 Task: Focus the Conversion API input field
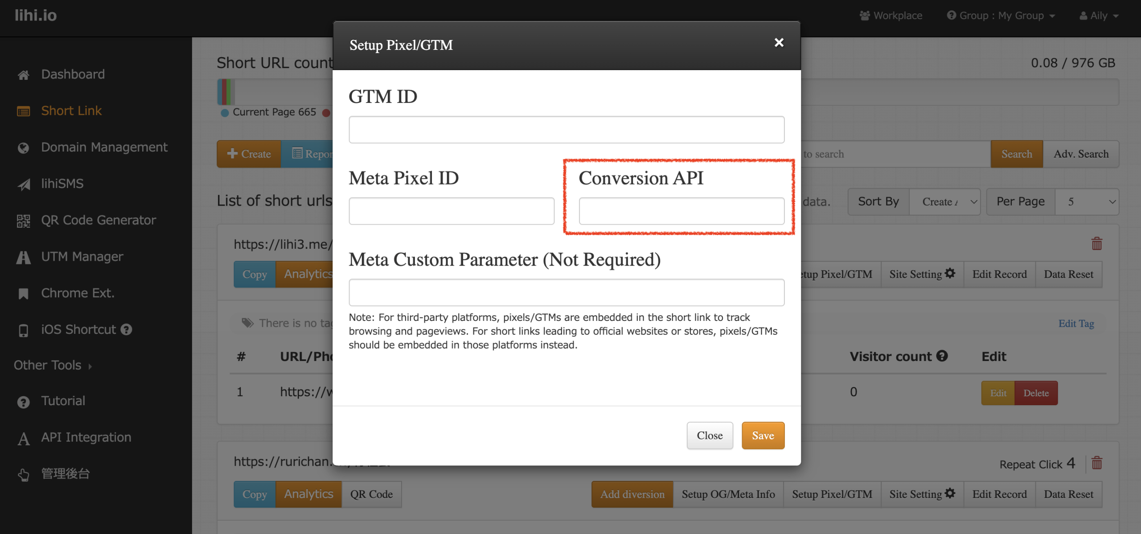[x=681, y=211]
